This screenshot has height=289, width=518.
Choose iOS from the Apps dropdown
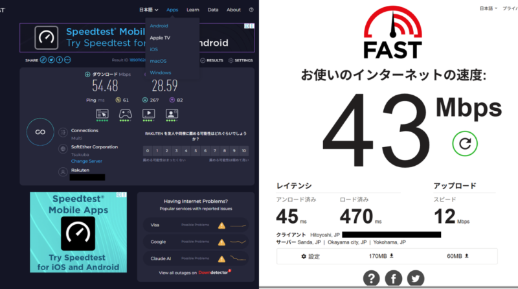[153, 49]
